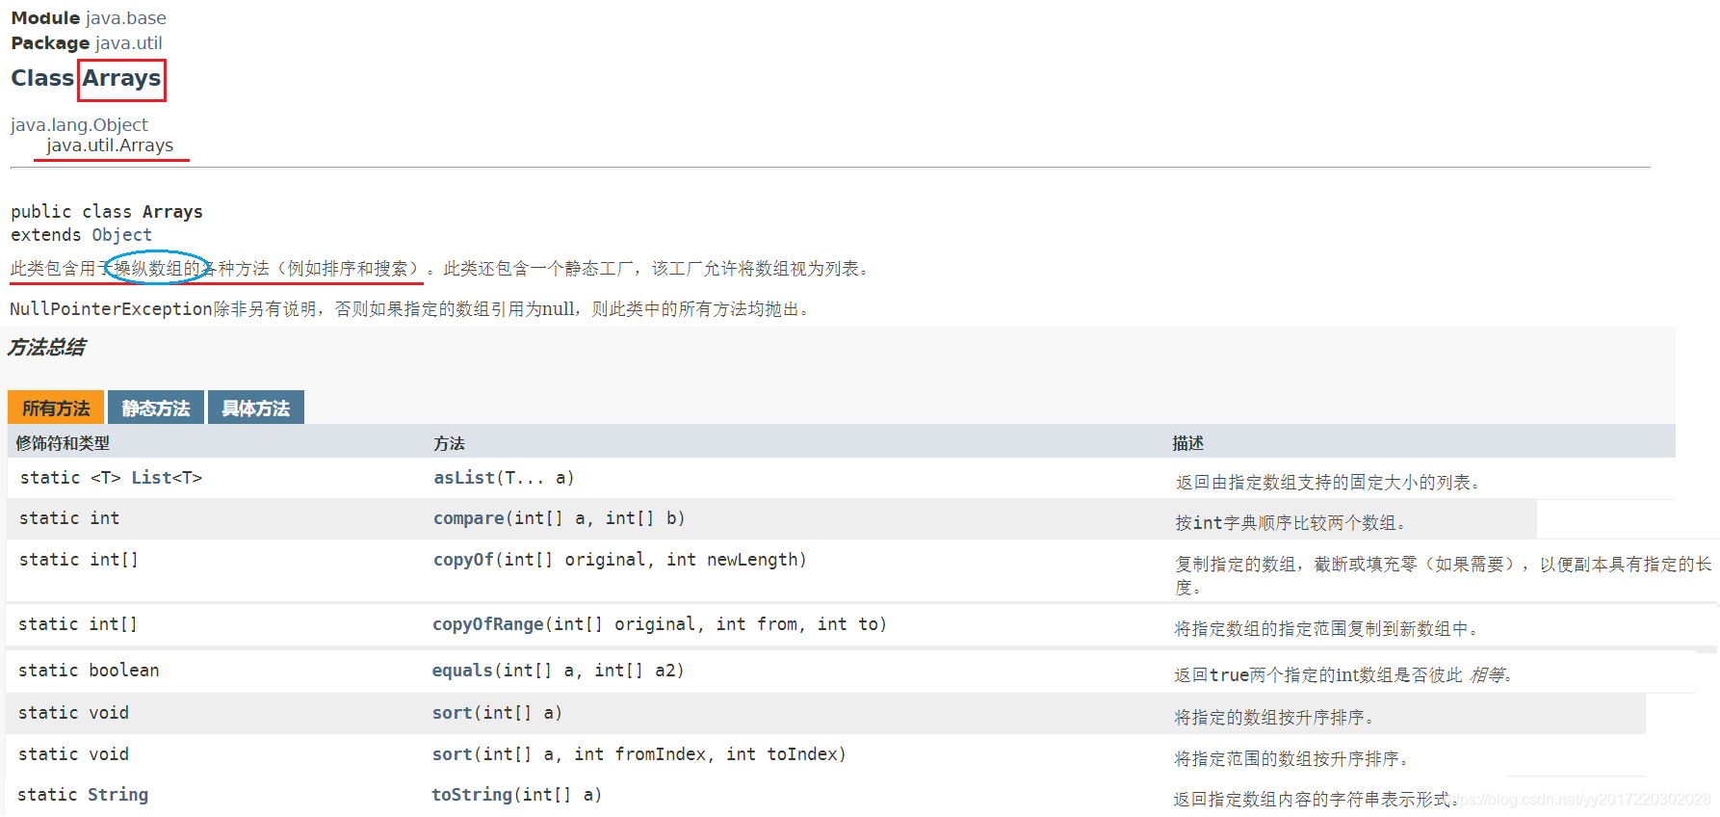Click description 将指定数组的指定范围复制到新数组中
Screen dimensions: 1720x817
[x=1326, y=629]
